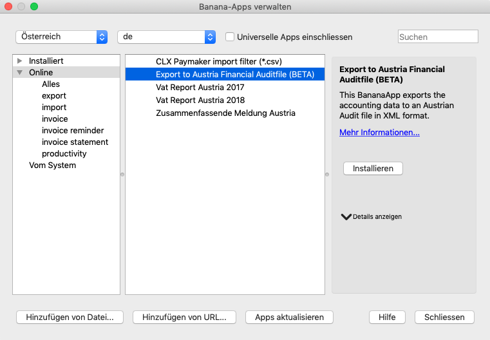Select the invoice reminder category

tap(73, 130)
